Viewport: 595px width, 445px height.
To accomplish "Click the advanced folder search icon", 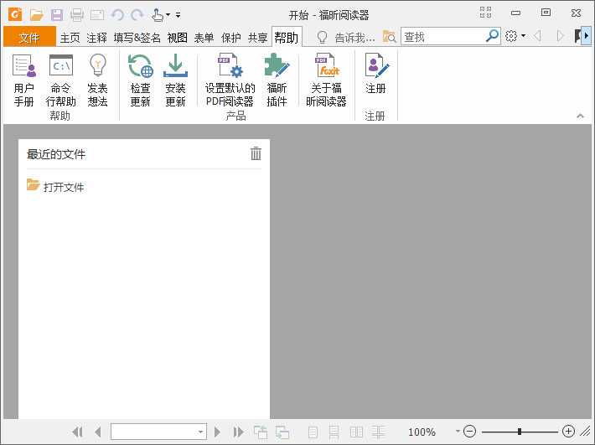I will click(390, 36).
